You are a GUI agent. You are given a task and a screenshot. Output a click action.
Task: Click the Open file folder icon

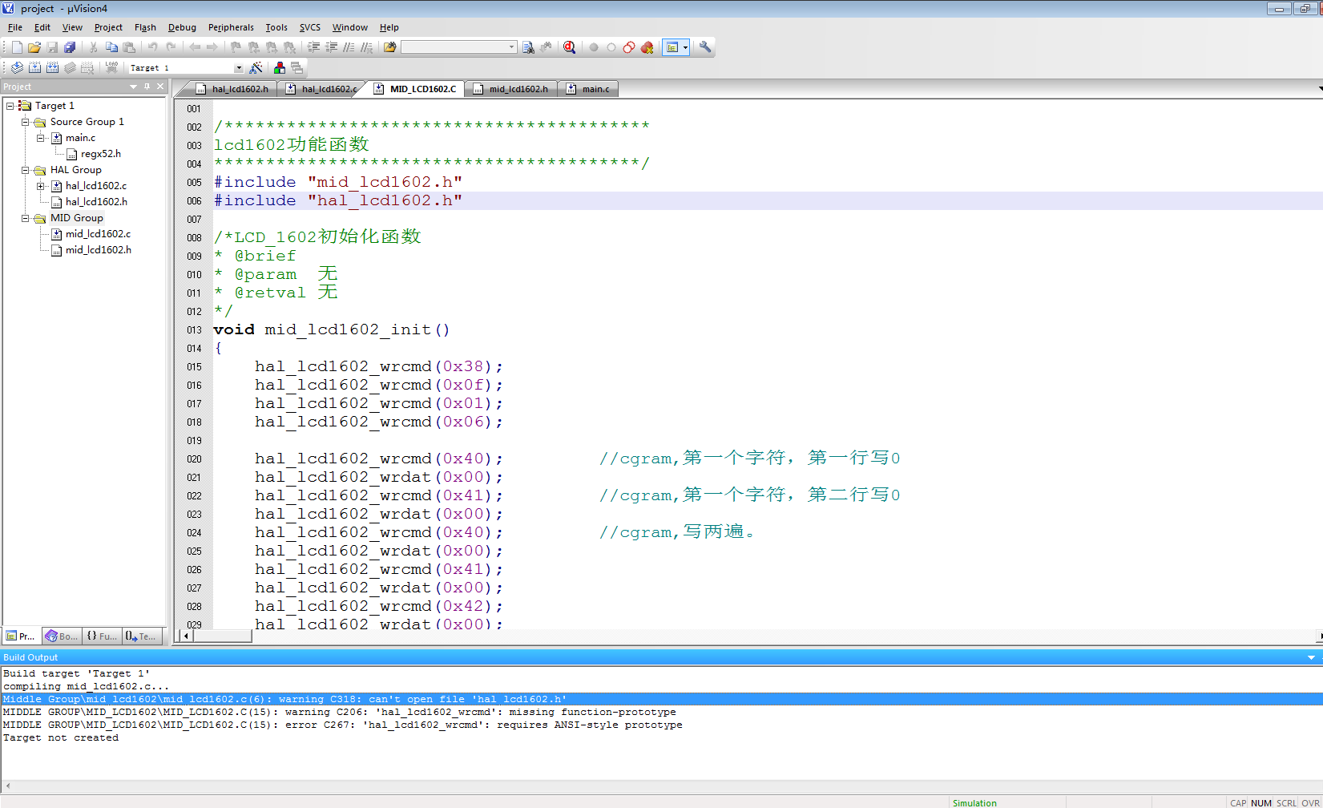point(34,47)
